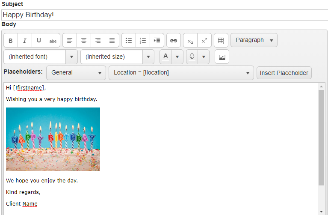Click the insert image icon
The width and height of the screenshot is (328, 215).
click(x=222, y=57)
